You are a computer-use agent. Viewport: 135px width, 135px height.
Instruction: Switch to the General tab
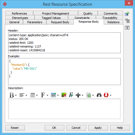(14, 22)
